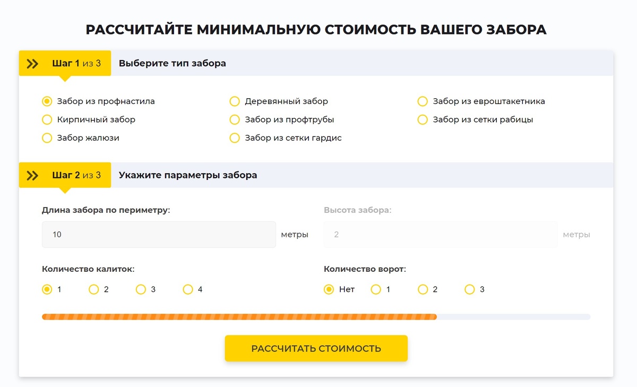Click the "Шаг 2 из 3" step tab

76,175
